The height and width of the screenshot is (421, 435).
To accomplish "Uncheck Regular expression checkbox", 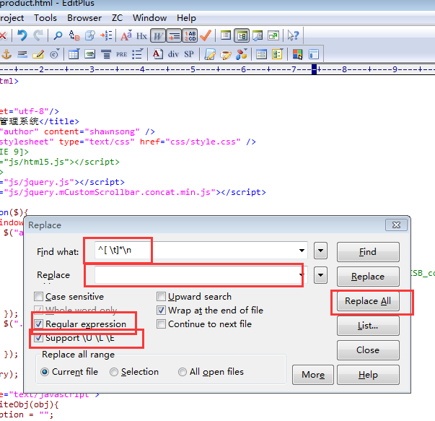I will tap(38, 324).
